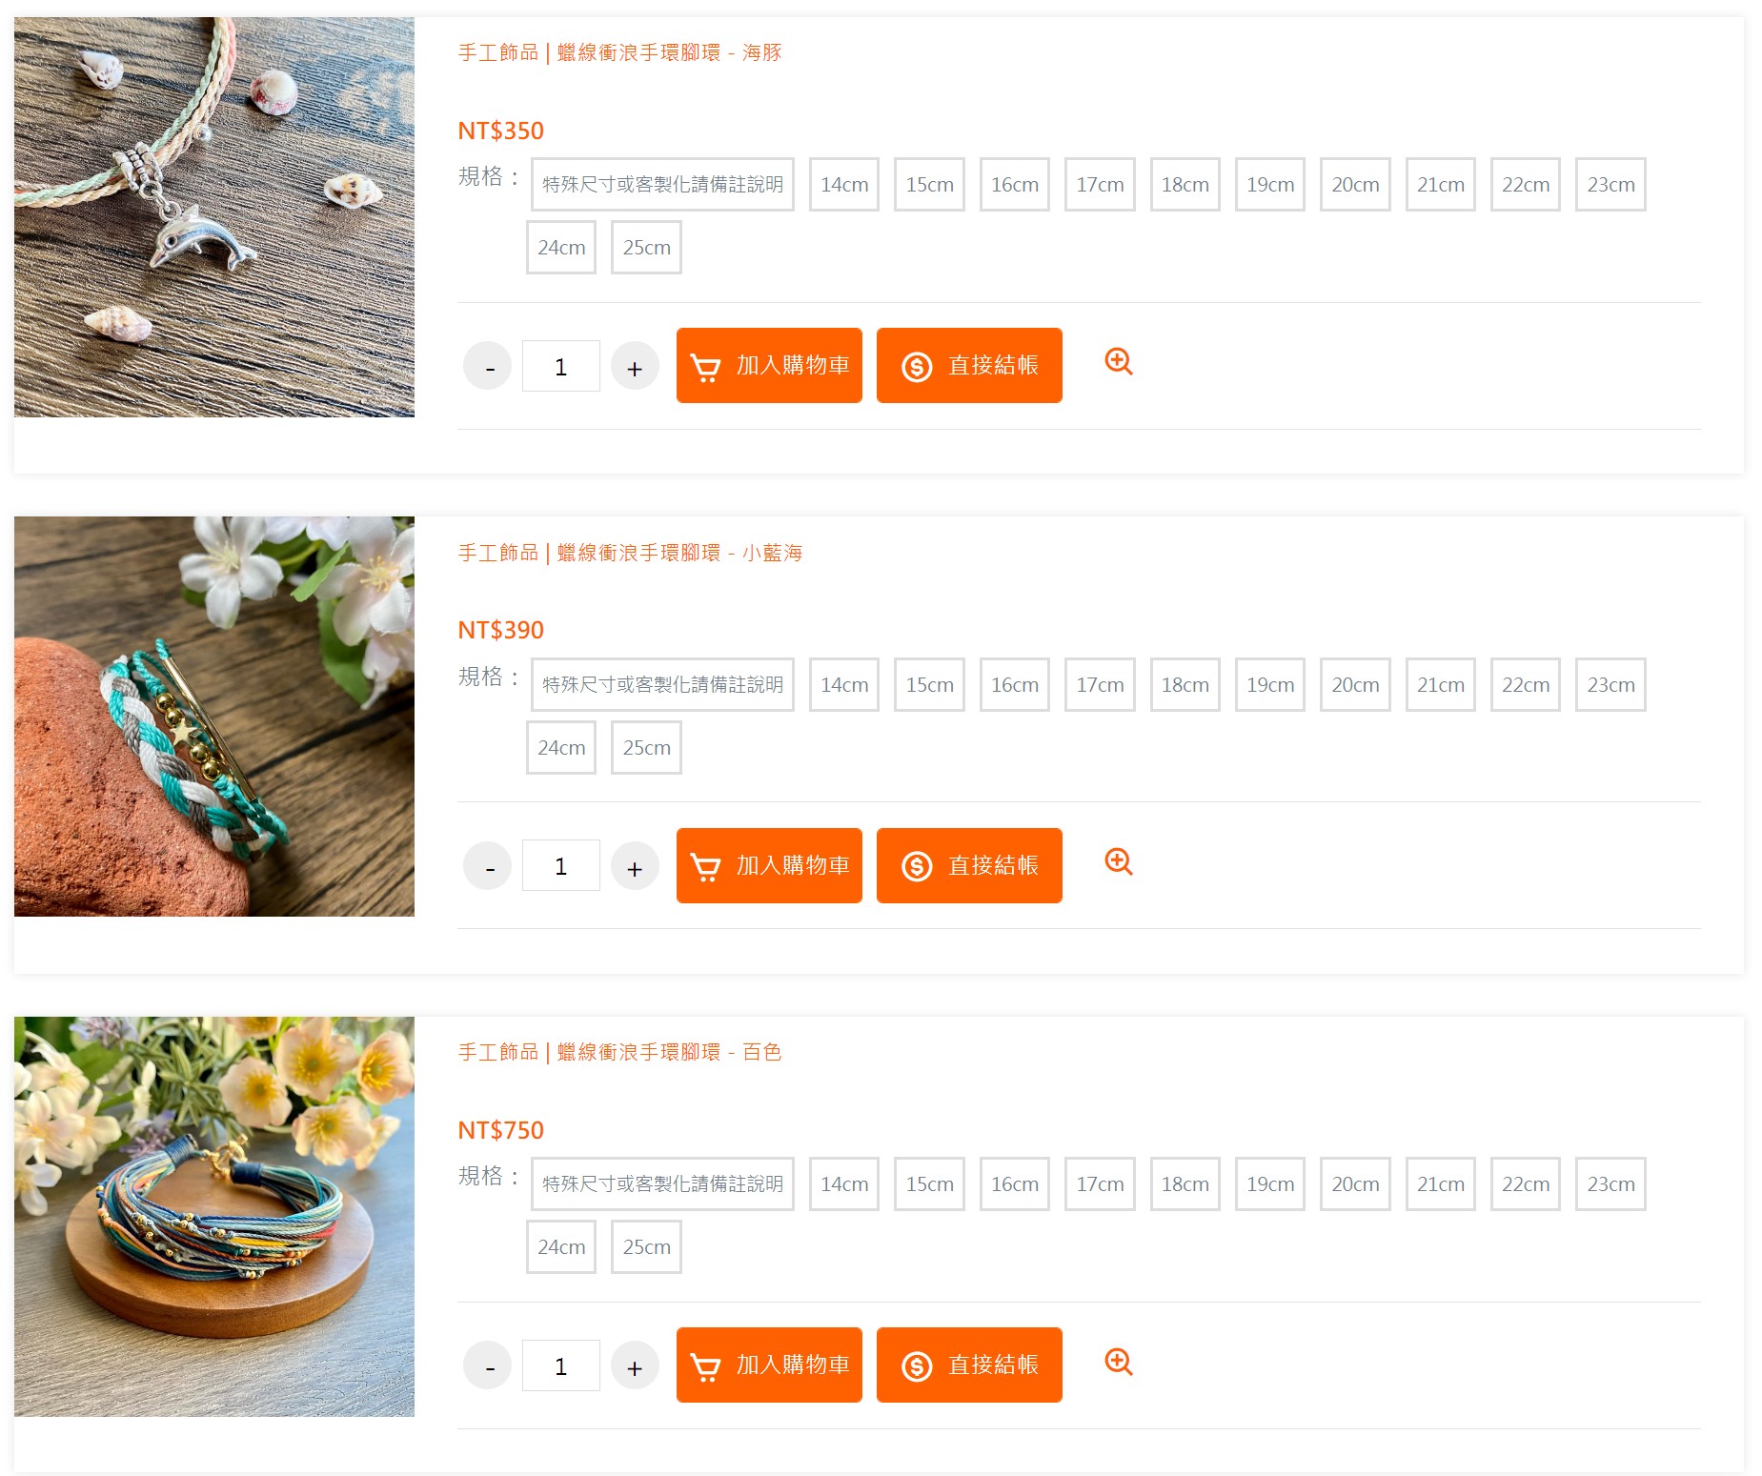This screenshot has width=1762, height=1476.
Task: Select 20cm size for NT$390 bracelet
Action: pyautogui.click(x=1355, y=685)
